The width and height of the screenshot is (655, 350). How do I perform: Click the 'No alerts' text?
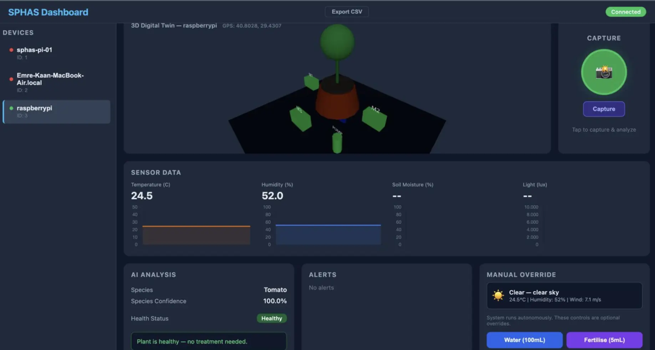tap(321, 288)
